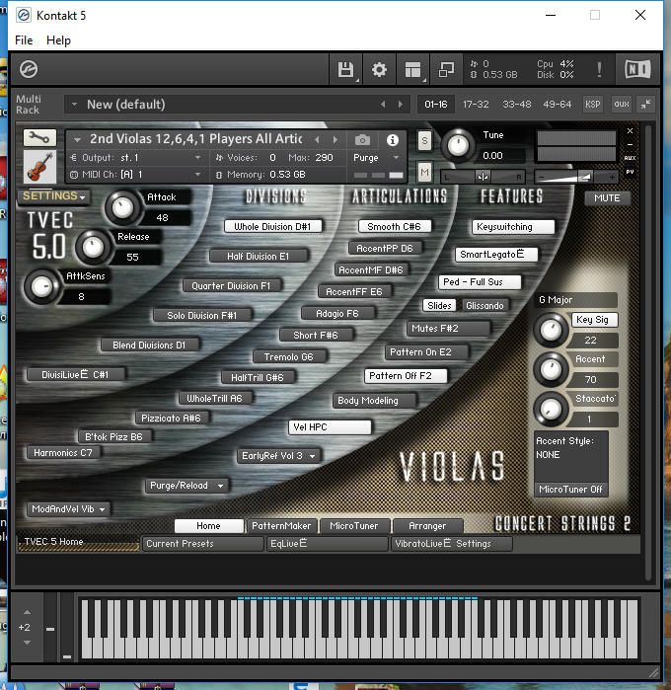
Task: Toggle Keyswitching feature
Action: point(513,227)
